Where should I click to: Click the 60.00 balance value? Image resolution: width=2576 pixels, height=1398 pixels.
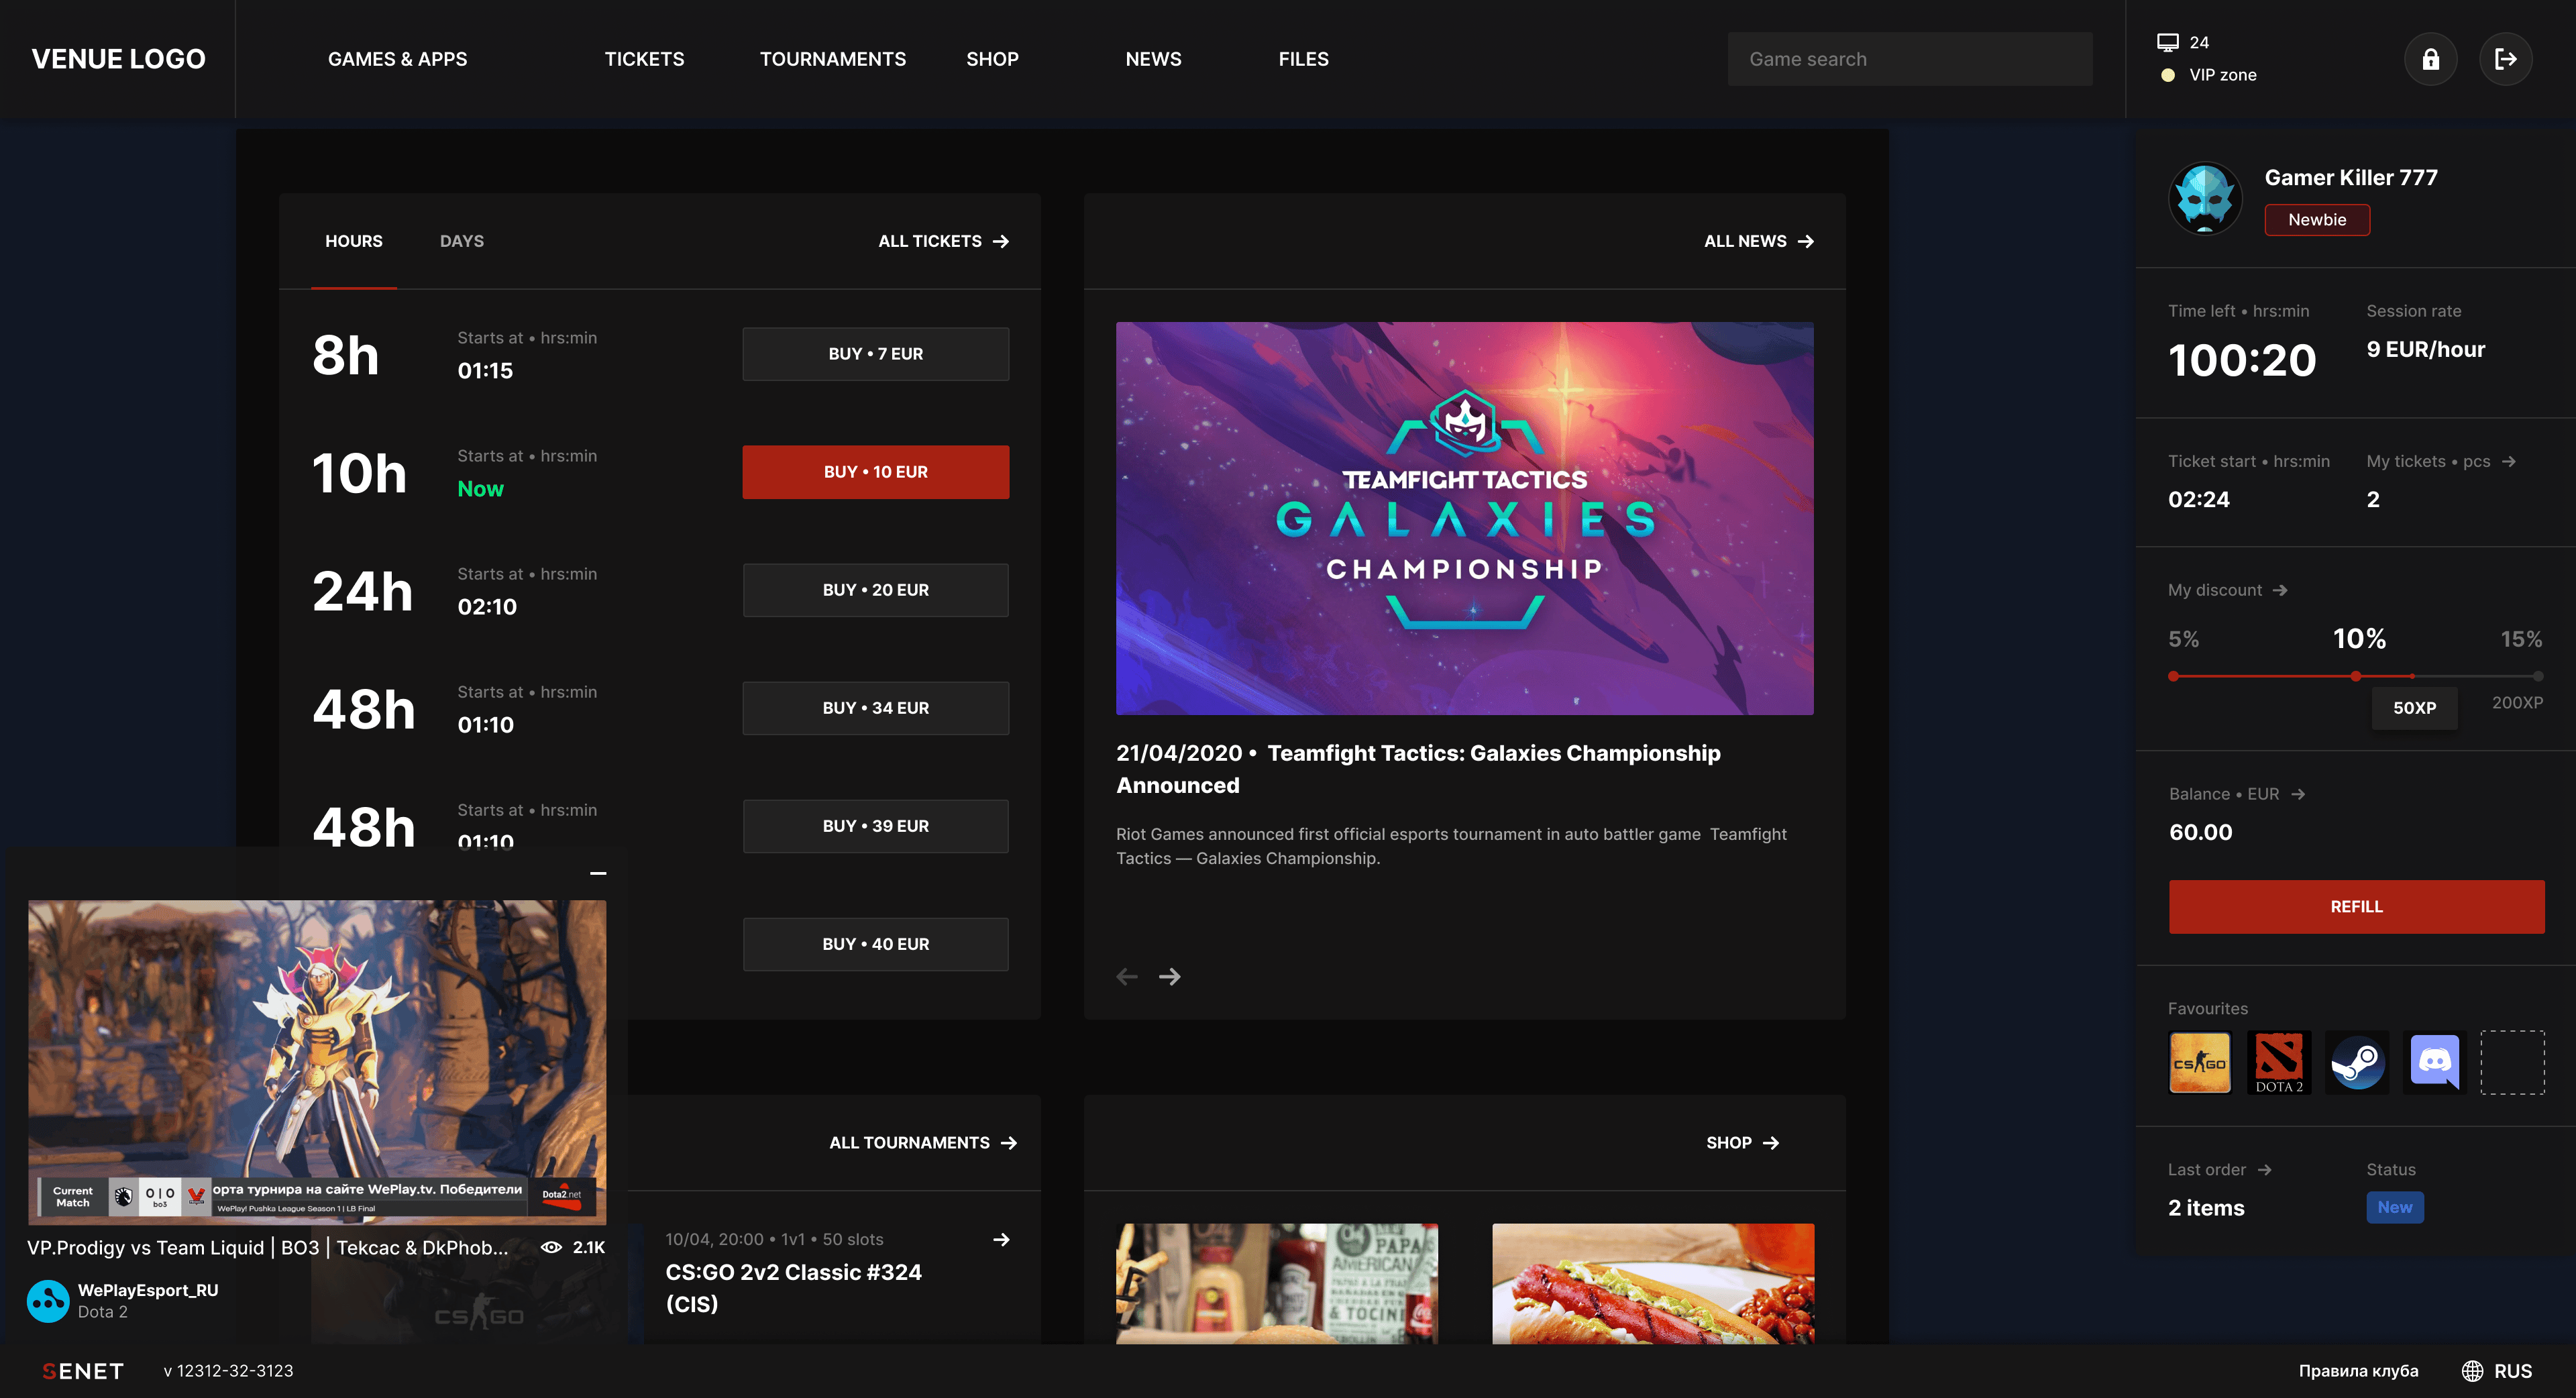pos(2200,832)
